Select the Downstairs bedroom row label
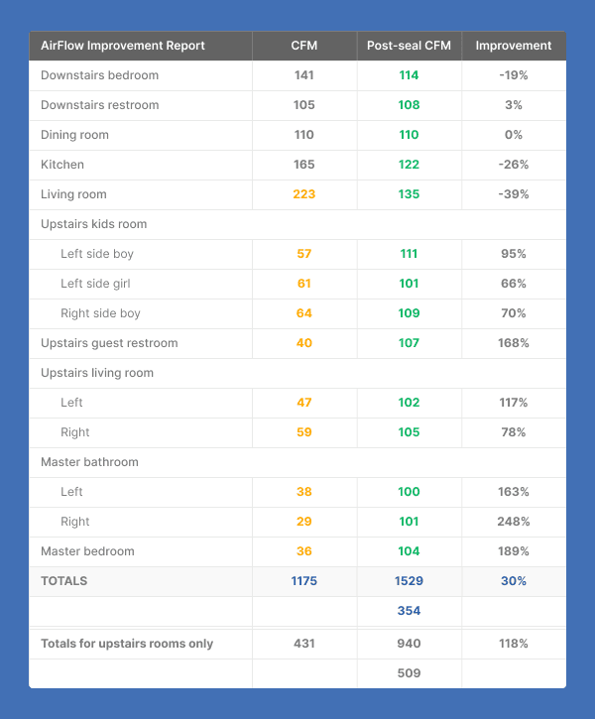Viewport: 595px width, 719px height. coord(99,75)
